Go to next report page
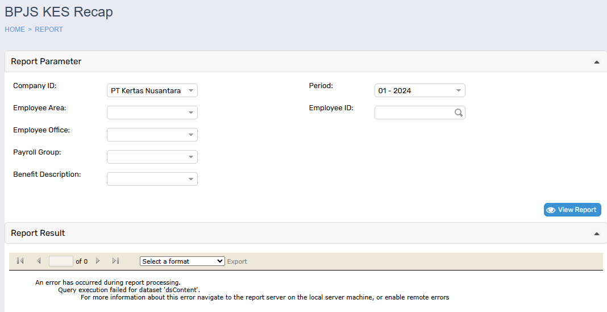This screenshot has height=312, width=607. tap(98, 261)
